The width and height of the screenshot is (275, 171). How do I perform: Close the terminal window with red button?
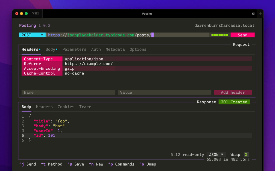point(17,13)
